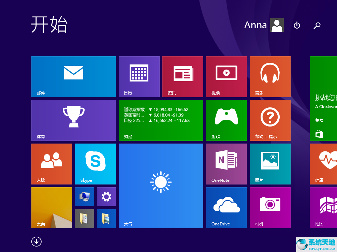This screenshot has width=337, height=252.
Task: Launch the 相机 camera app
Action: pos(270,207)
